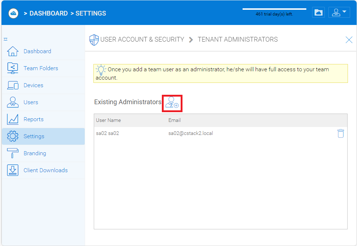Click the shield User Account & Security icon
Image resolution: width=357 pixels, height=246 pixels.
pyautogui.click(x=94, y=40)
